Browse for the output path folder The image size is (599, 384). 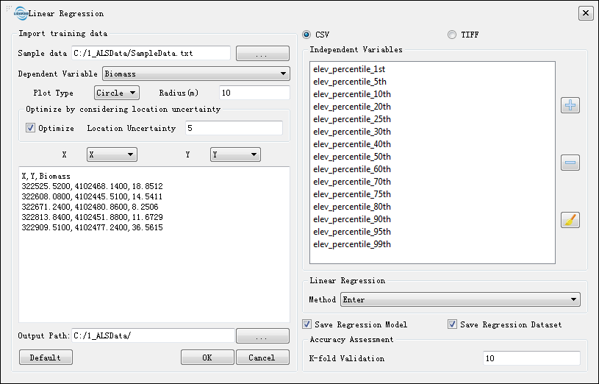coord(262,335)
